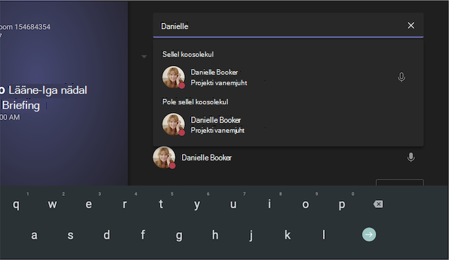
Task: Tap the k key on keyboard
Action: [x=287, y=234]
